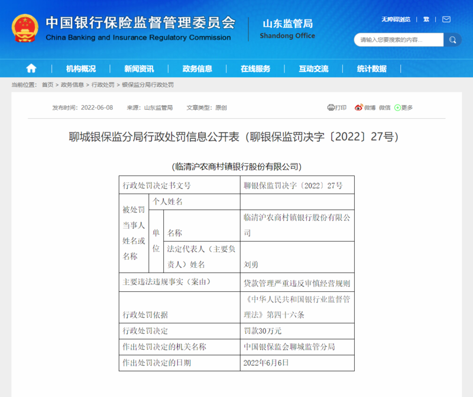Click the printer icon to print

click(x=331, y=108)
